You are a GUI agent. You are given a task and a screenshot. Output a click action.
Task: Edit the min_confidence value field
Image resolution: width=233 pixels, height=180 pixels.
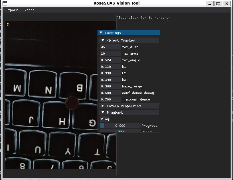(x=110, y=99)
